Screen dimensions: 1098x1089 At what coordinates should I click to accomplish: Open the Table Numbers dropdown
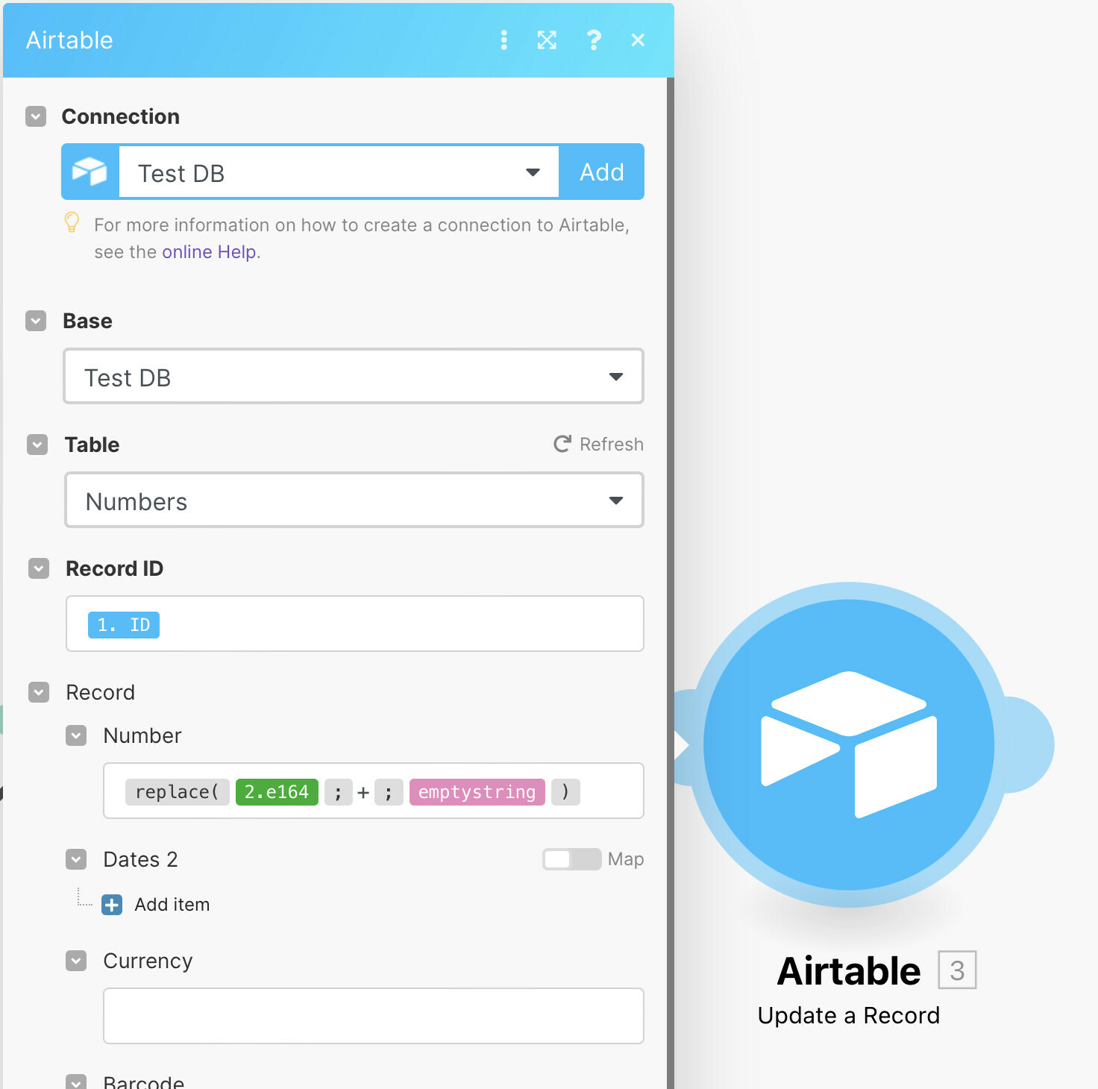click(354, 500)
